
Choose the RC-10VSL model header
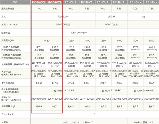71,2
